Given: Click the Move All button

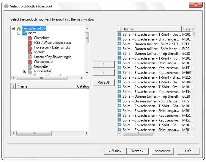Looking at the screenshot, I should point(103,82).
